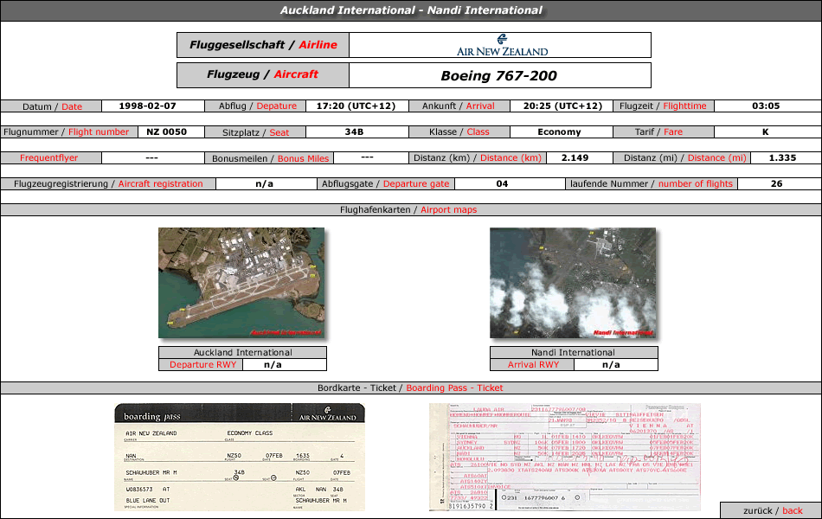822x519 pixels.
Task: Click the Flughafenkarten / Airport maps header
Action: click(x=411, y=209)
